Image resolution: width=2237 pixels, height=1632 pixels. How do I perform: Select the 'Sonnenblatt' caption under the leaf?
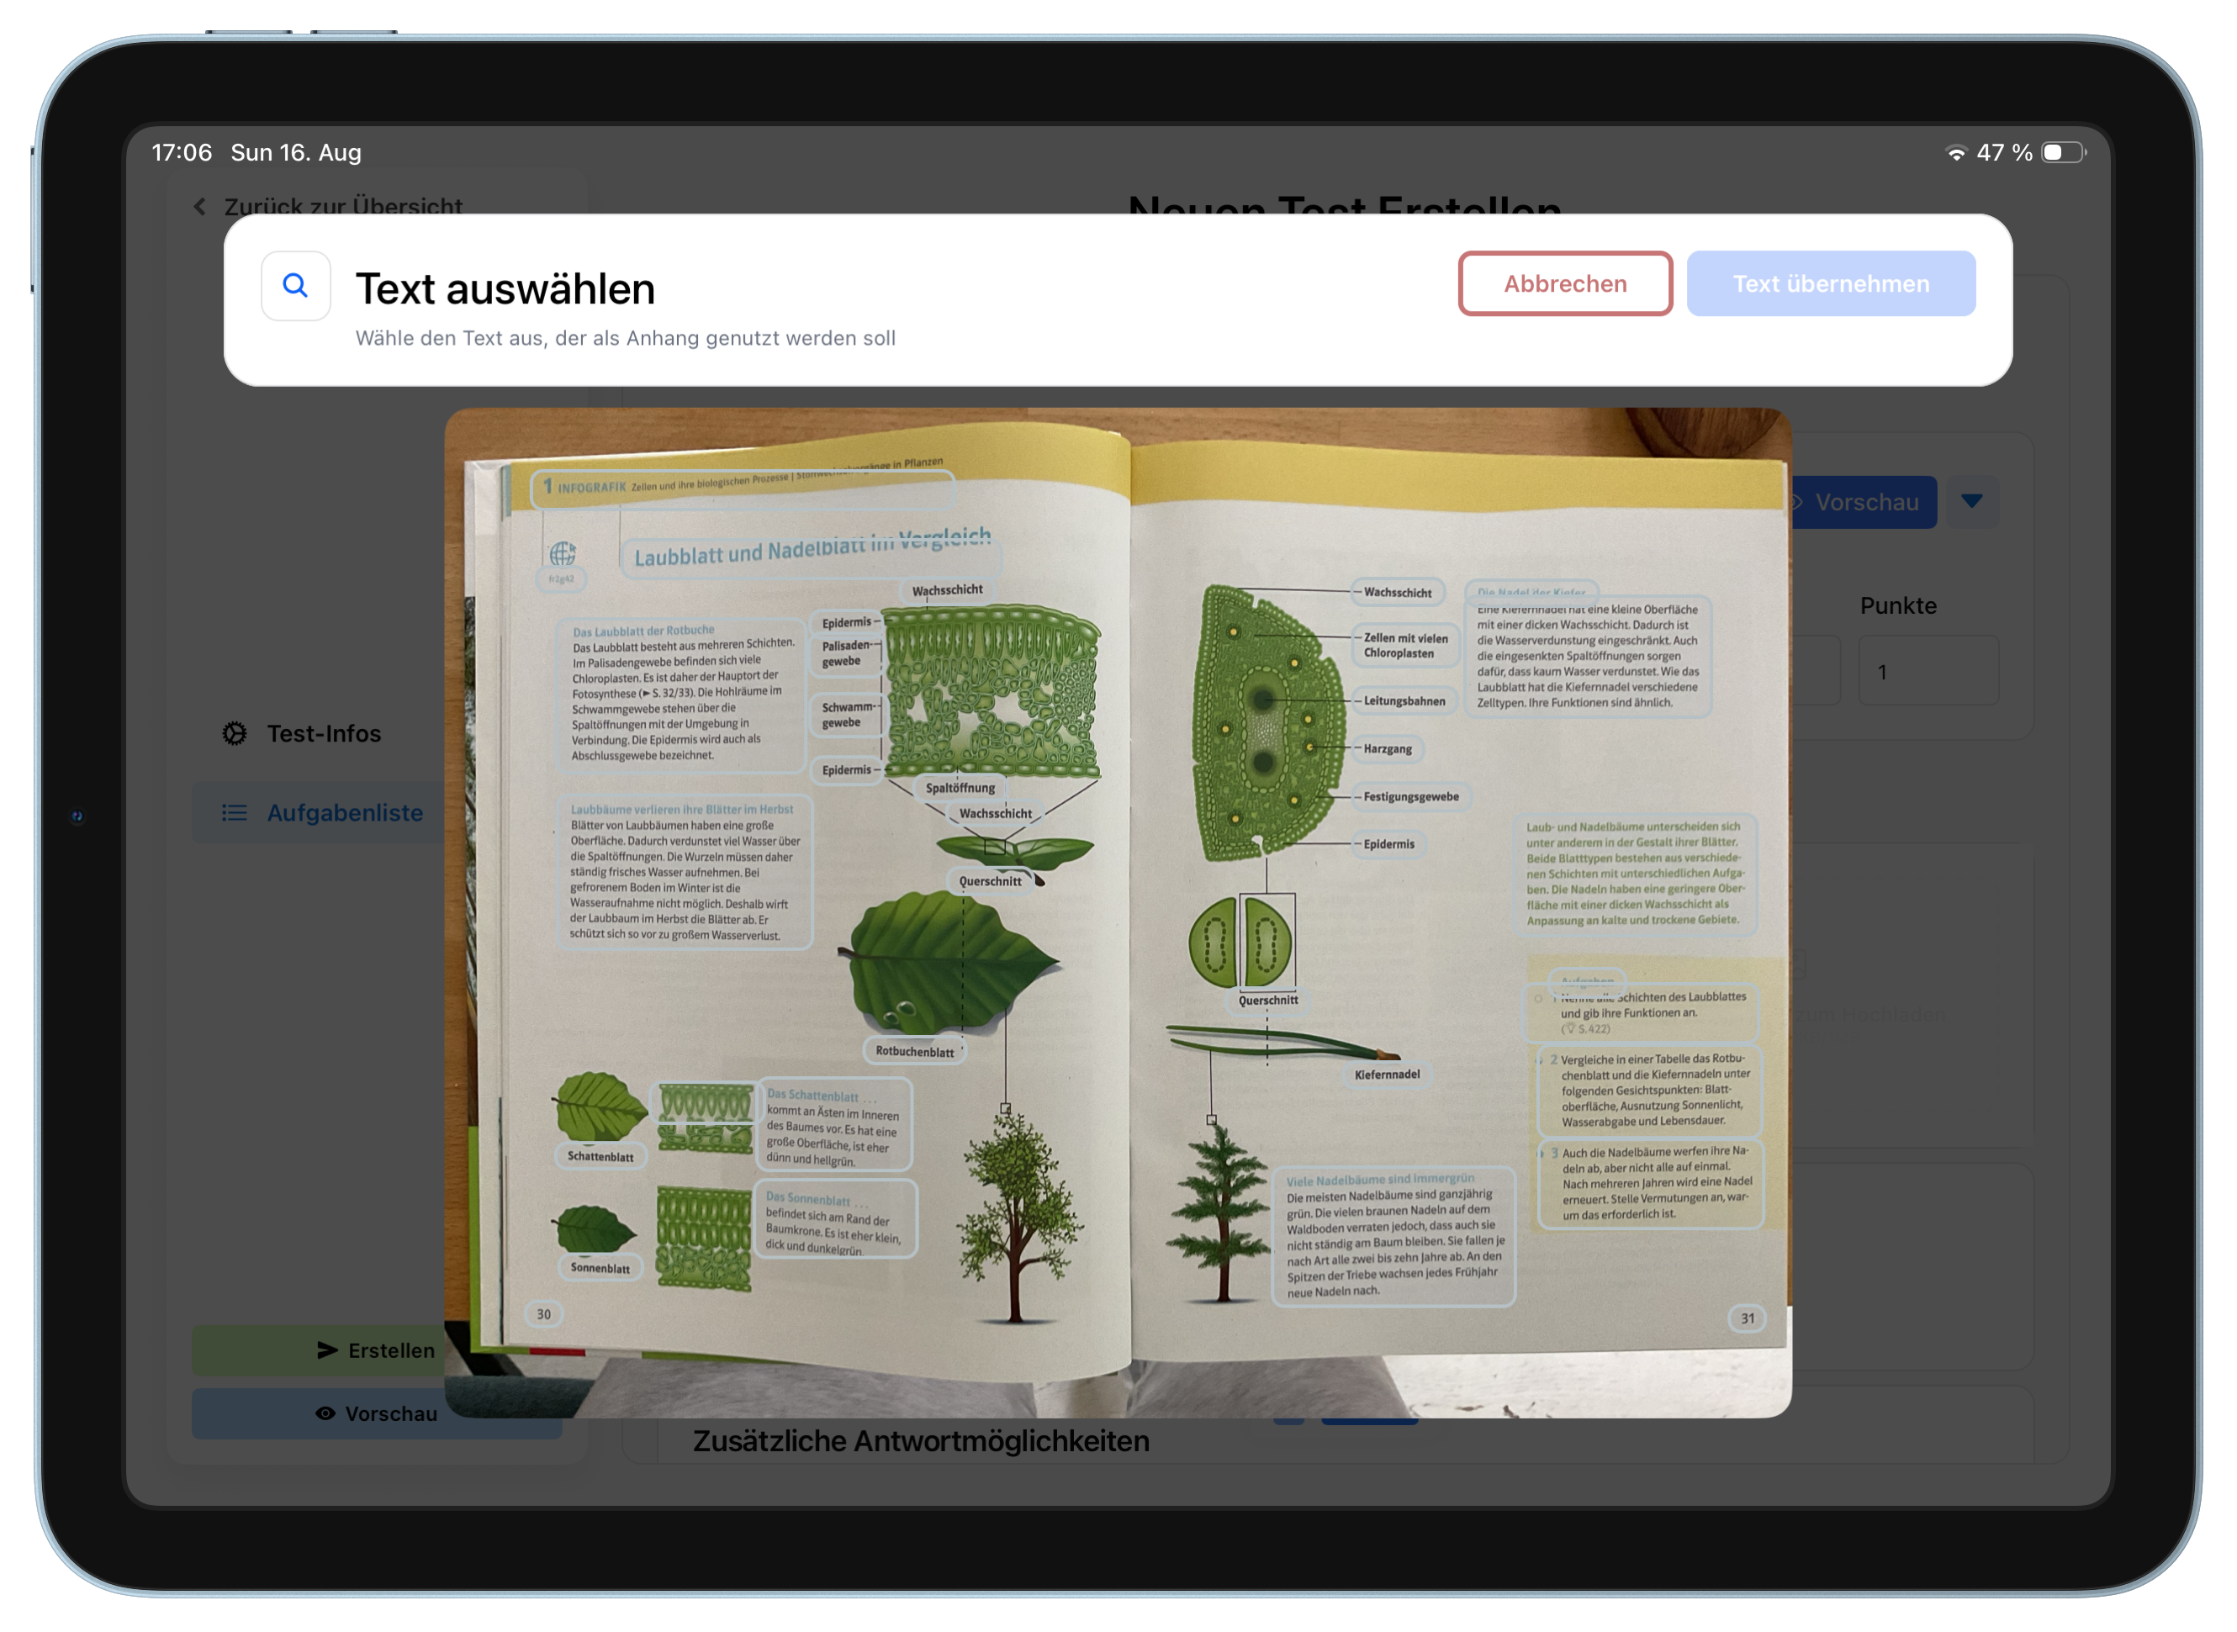(600, 1267)
